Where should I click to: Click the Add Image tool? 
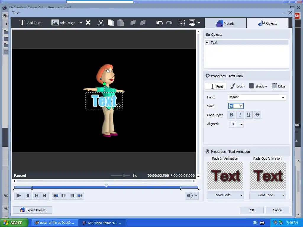point(63,22)
